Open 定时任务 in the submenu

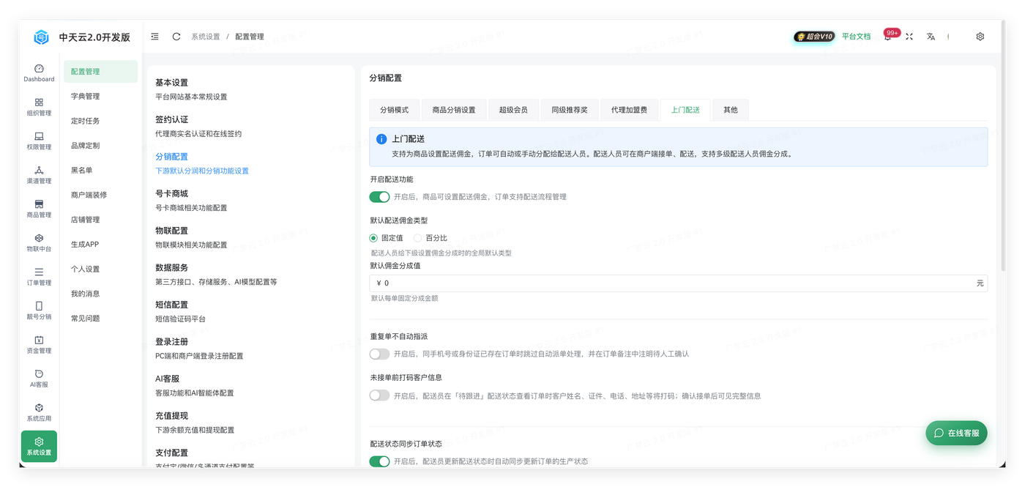[100, 121]
